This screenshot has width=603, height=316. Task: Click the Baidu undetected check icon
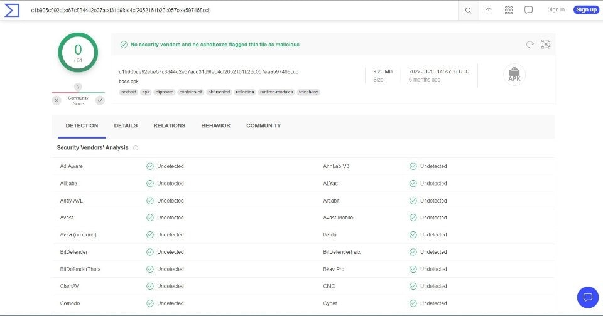click(x=413, y=234)
